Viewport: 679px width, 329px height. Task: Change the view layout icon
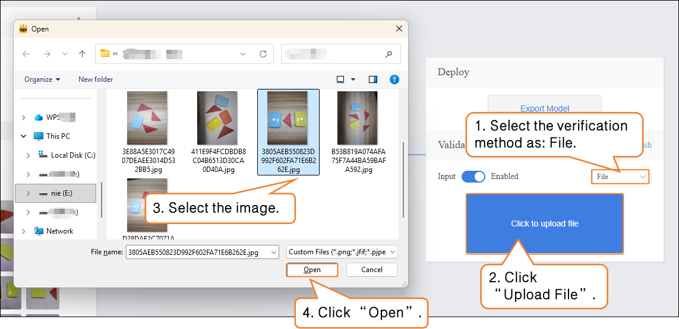(x=340, y=79)
